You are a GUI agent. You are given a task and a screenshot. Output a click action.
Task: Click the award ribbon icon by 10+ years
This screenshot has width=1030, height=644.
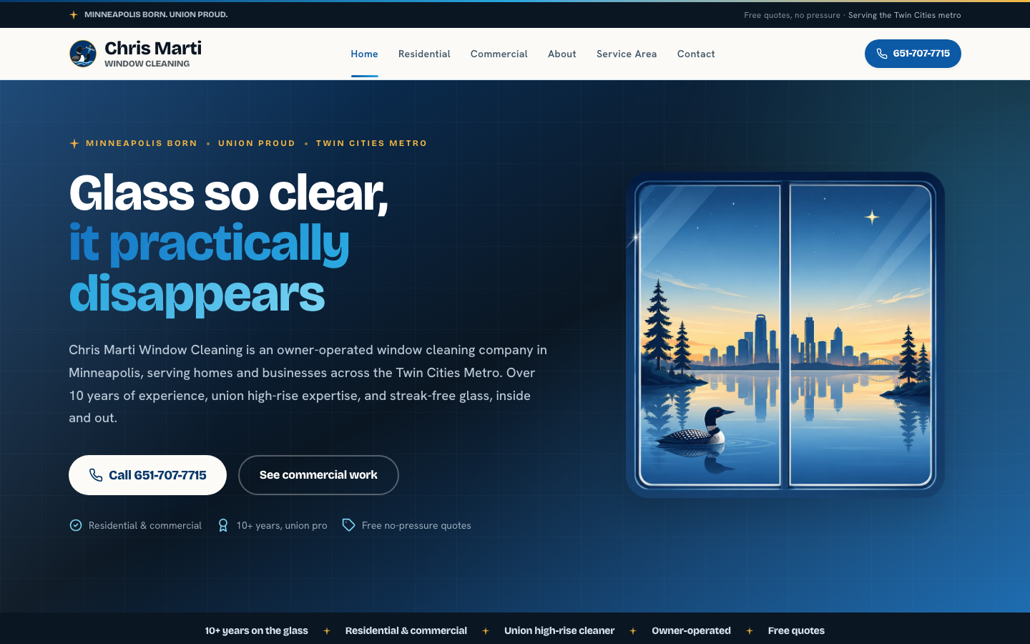pos(223,525)
